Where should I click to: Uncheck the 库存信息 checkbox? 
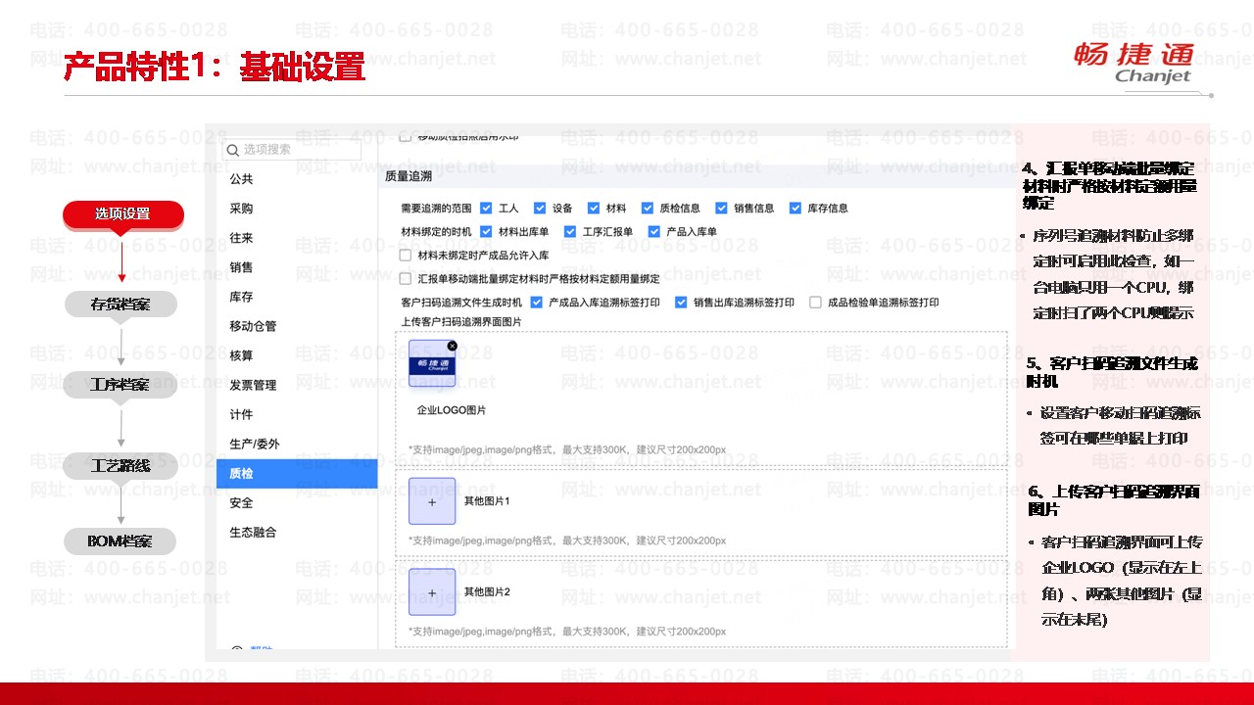coord(796,208)
